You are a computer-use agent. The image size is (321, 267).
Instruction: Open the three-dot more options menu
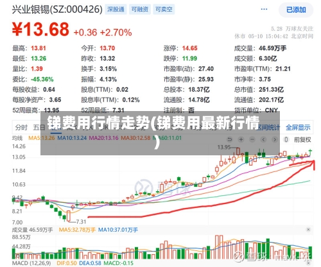tap(264, 9)
